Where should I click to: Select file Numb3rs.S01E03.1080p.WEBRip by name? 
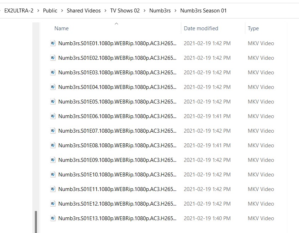point(117,73)
